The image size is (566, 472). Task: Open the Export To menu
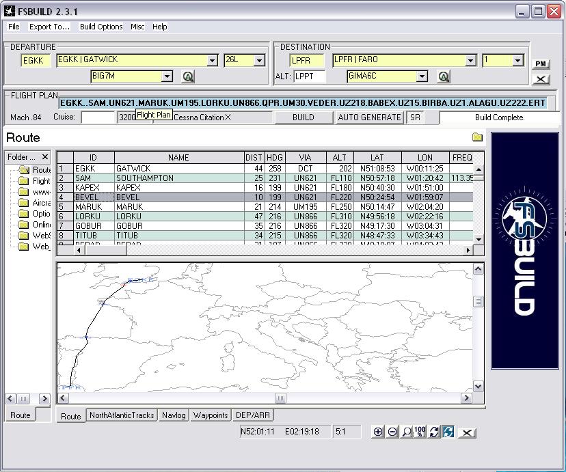(49, 27)
